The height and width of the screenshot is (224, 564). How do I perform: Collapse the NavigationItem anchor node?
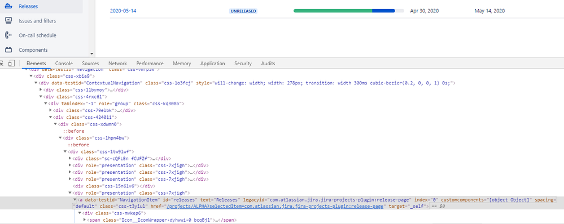click(x=75, y=200)
